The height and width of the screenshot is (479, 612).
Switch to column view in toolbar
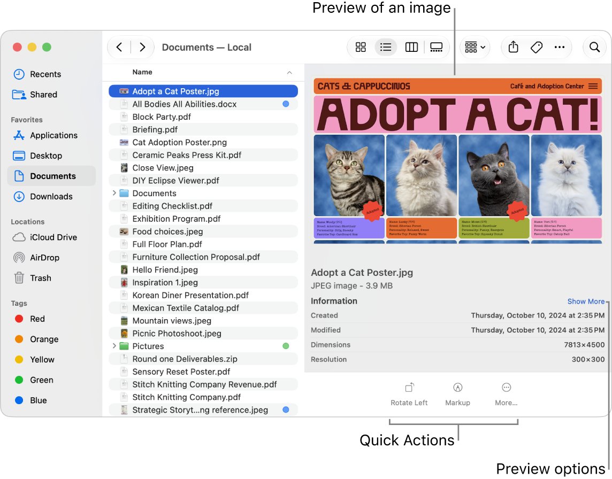pyautogui.click(x=411, y=47)
